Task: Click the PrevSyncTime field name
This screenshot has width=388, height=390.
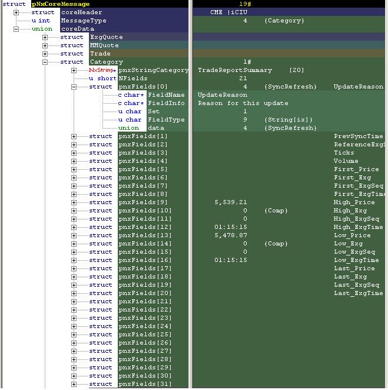Action: point(359,136)
